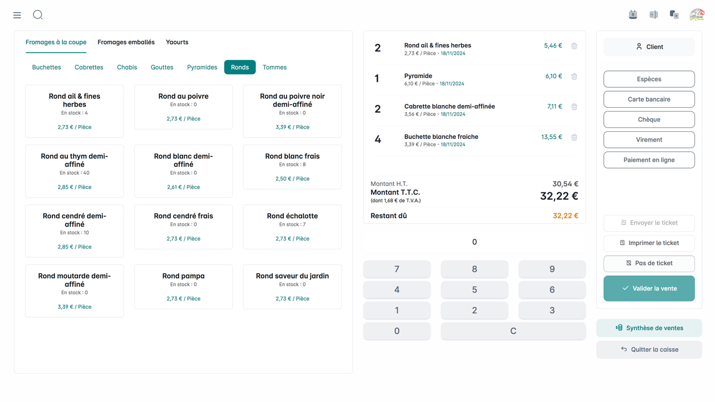Delete the Rond ail & fines herbes line

point(574,46)
